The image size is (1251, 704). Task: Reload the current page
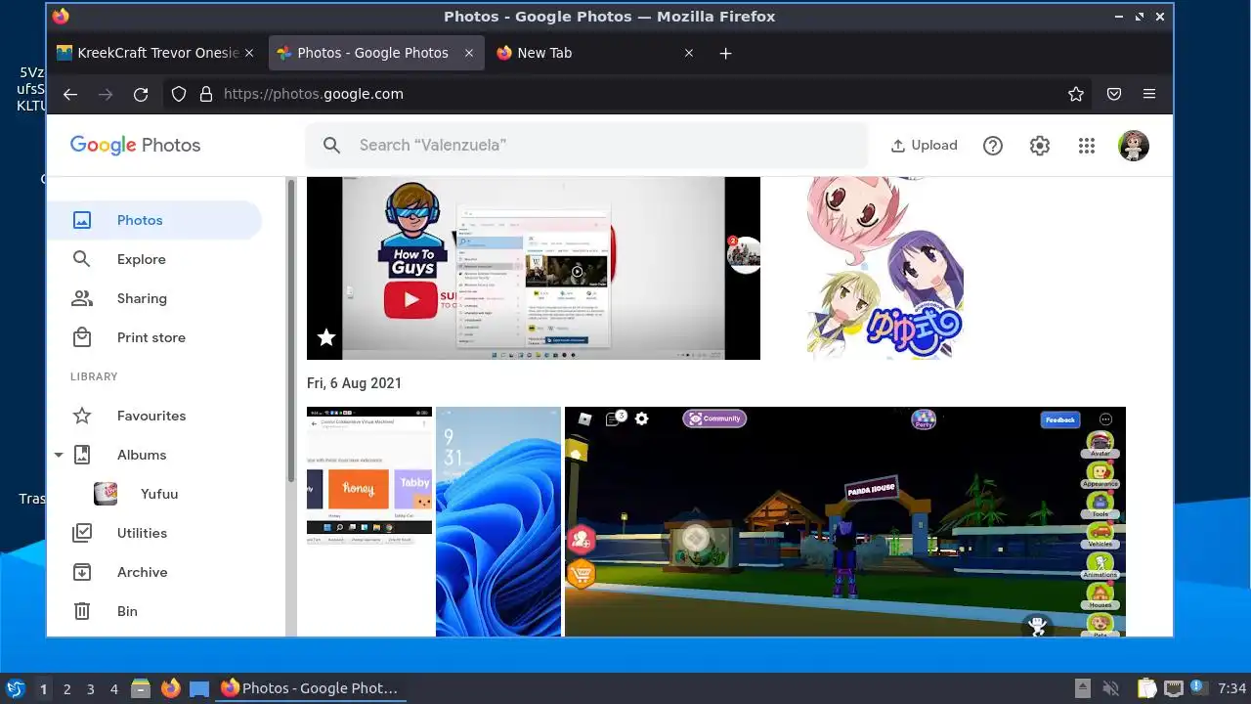141,94
